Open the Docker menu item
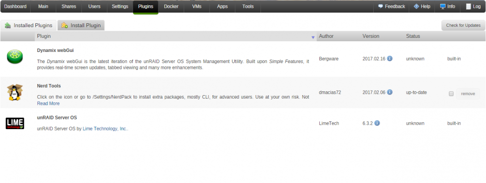The width and height of the screenshot is (486, 183). (x=171, y=6)
